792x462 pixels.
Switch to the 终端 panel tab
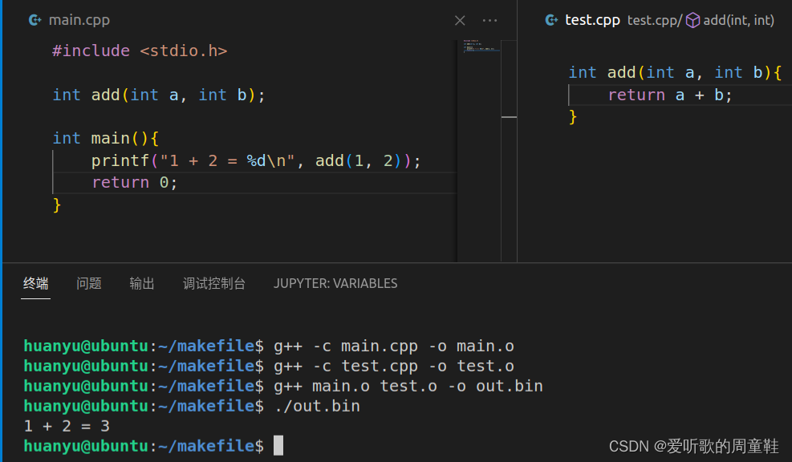point(36,284)
